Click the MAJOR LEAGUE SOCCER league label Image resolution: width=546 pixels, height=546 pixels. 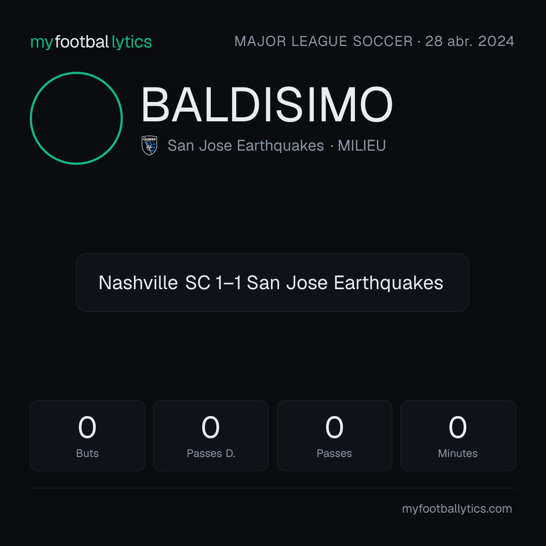324,41
